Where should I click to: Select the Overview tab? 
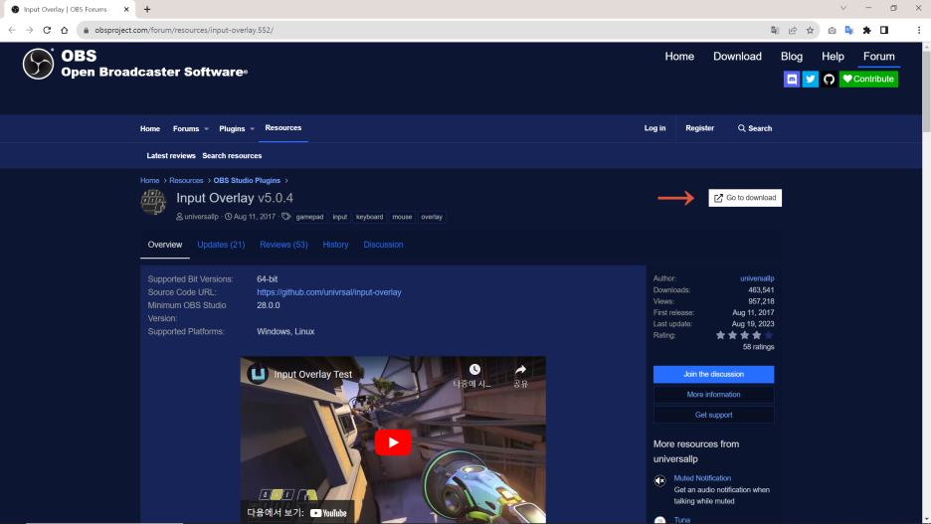pos(165,245)
